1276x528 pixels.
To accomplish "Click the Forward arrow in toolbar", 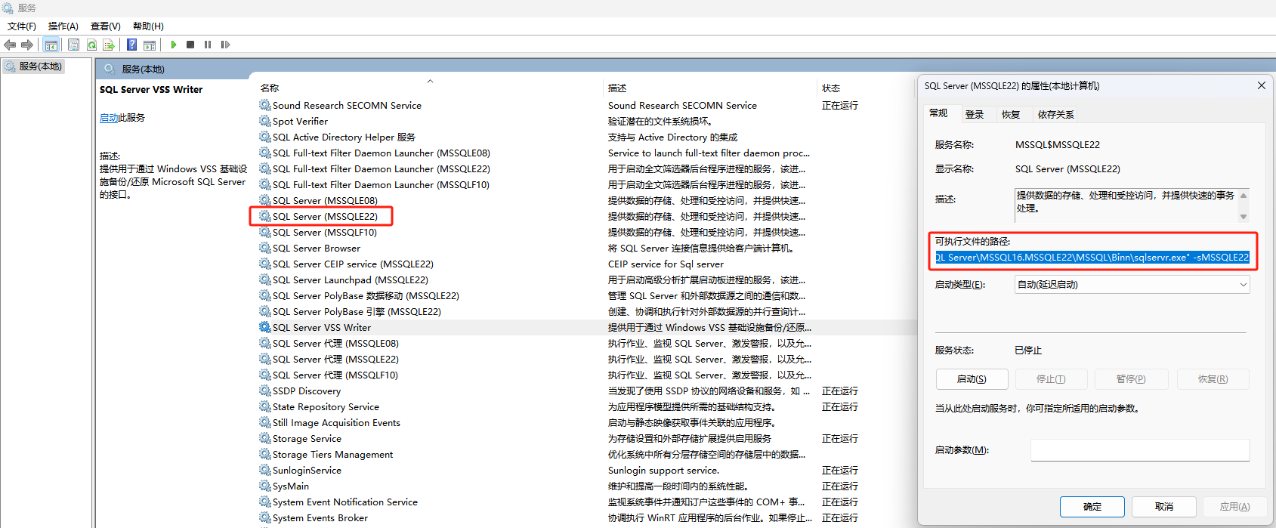I will (27, 45).
